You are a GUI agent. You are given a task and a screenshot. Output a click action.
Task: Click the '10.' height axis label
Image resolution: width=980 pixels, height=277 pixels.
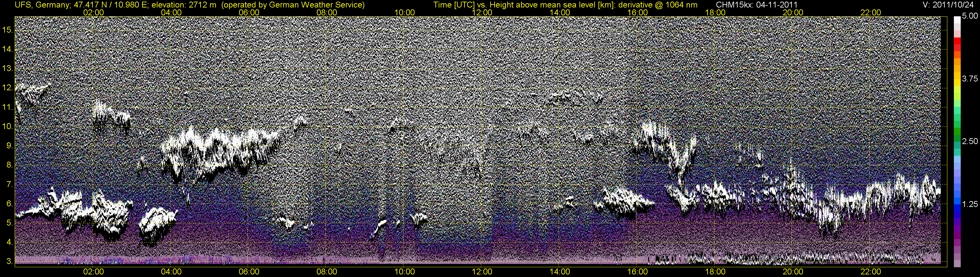(x=8, y=126)
